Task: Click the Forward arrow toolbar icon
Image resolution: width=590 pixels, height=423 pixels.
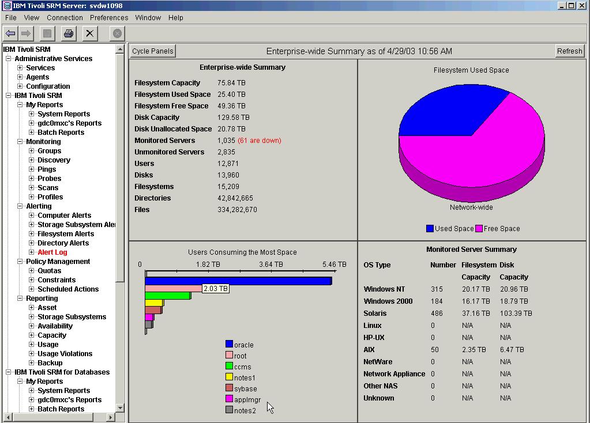Action: pyautogui.click(x=26, y=33)
